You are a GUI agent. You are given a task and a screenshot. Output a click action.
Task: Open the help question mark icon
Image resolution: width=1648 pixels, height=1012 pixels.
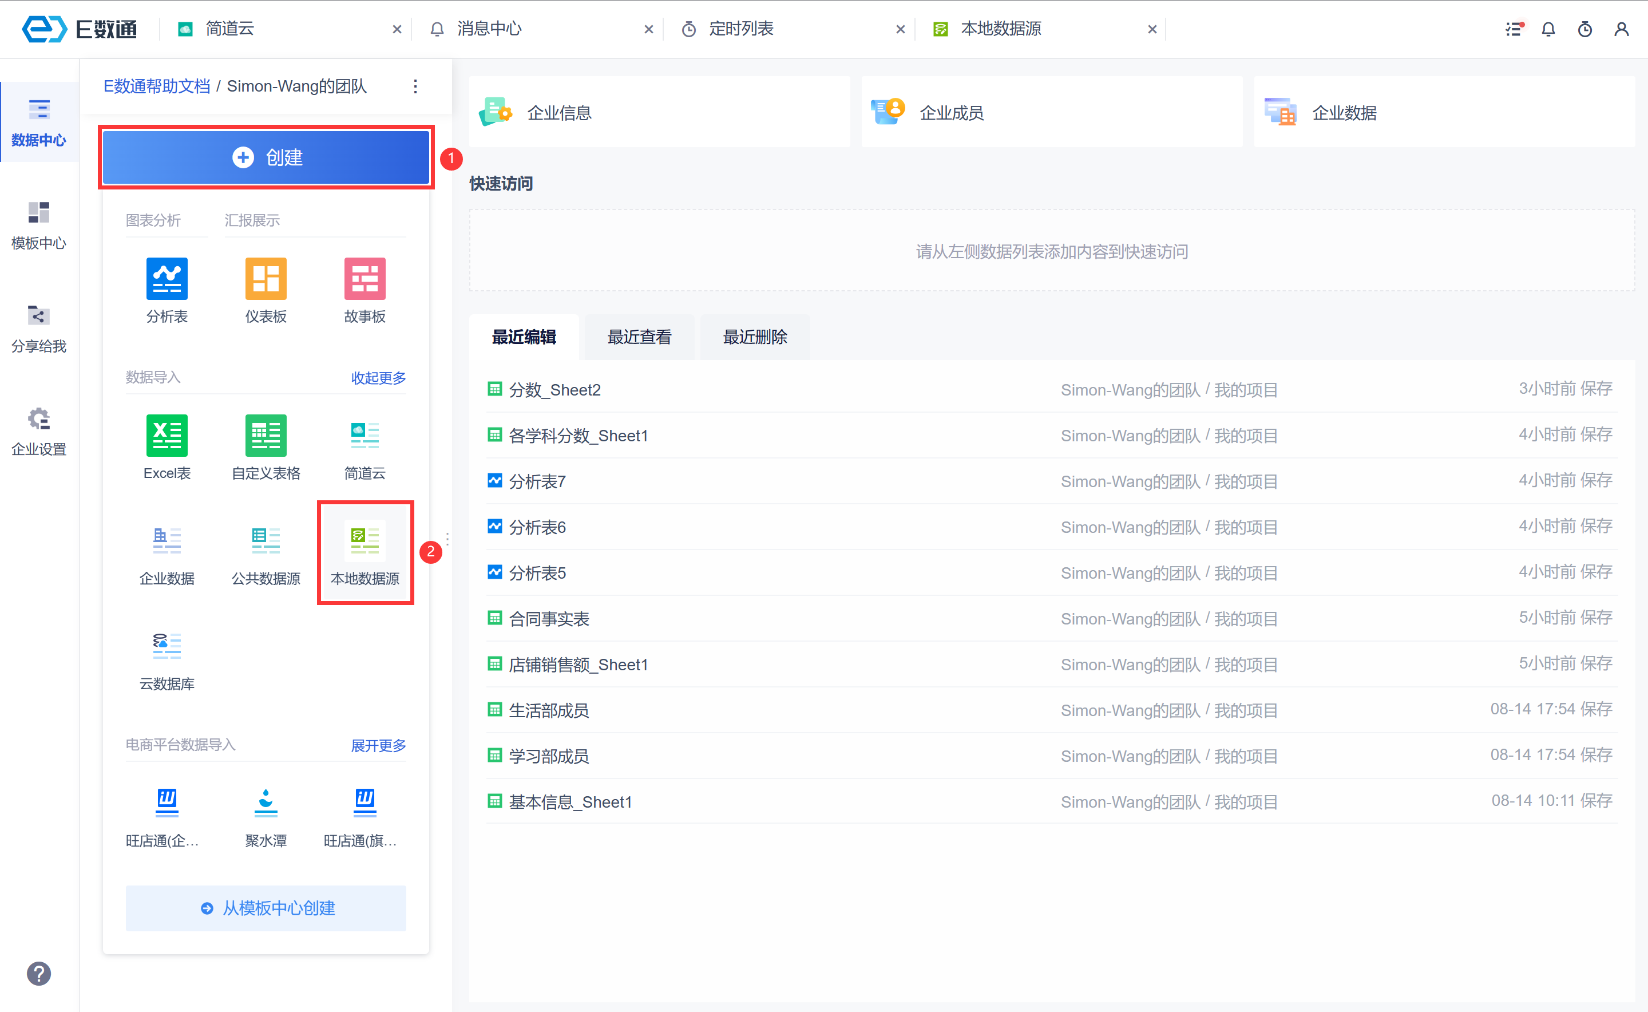click(39, 973)
